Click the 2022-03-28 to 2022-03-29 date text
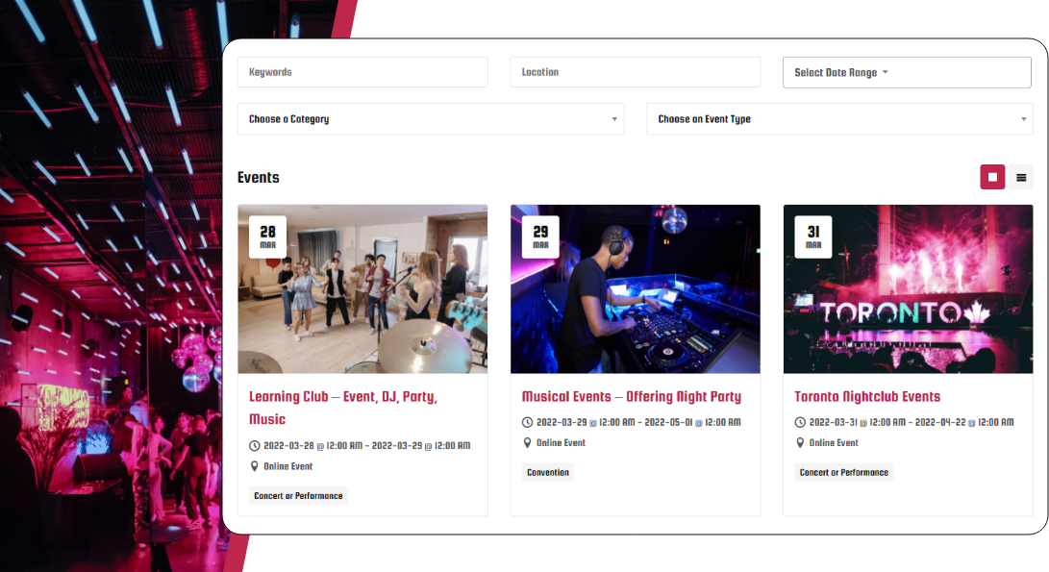Screen dimensions: 1049x572 click(x=366, y=445)
